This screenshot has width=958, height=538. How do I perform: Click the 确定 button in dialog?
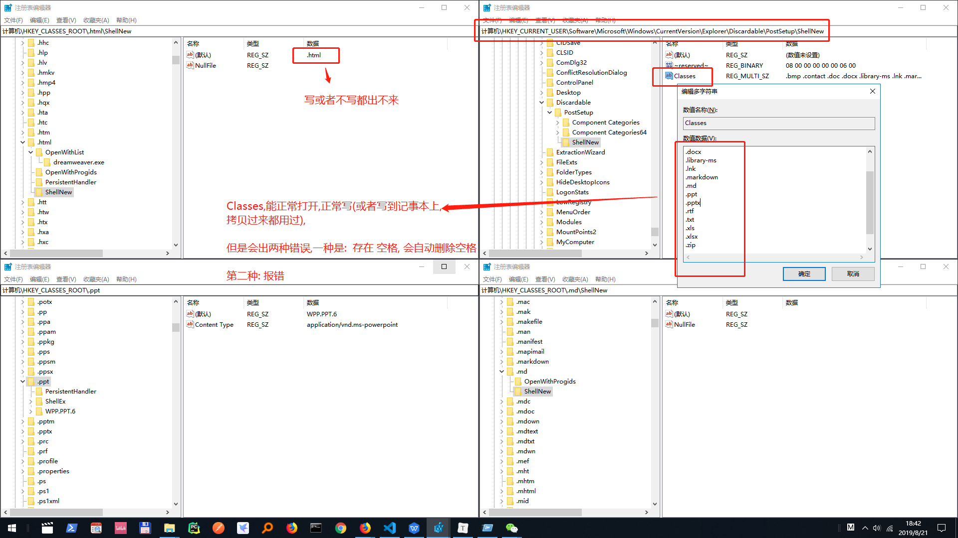click(804, 274)
